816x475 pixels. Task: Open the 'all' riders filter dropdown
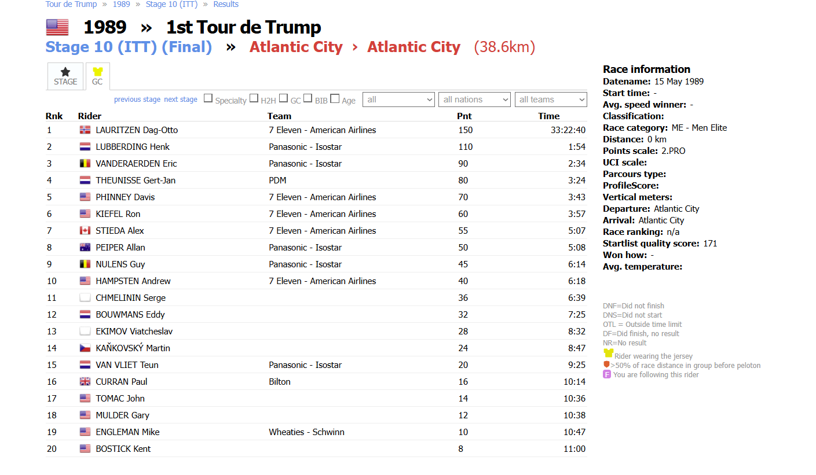tap(398, 100)
